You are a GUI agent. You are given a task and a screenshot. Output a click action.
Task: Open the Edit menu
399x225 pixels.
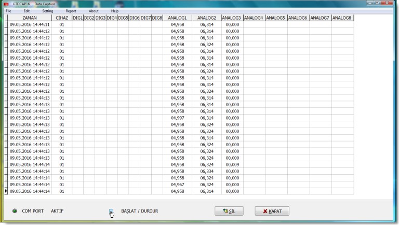point(26,11)
